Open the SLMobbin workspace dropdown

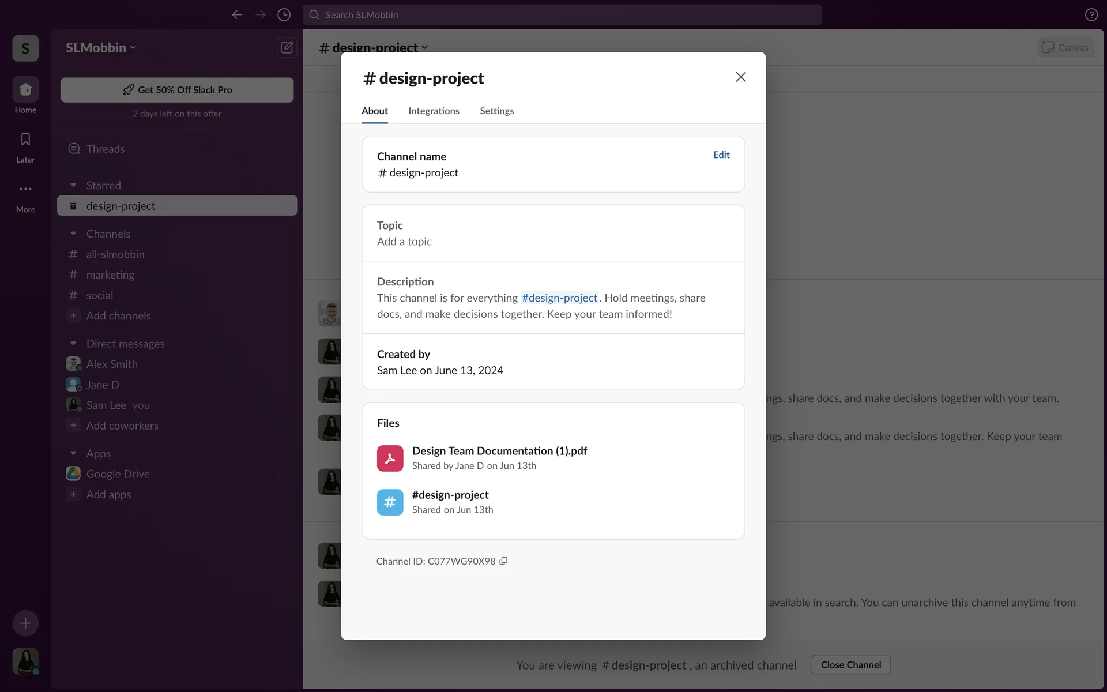pos(101,48)
